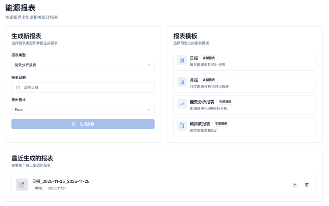The image size is (329, 206).
Task: Open the 报表类型 dropdown showing 能效分析报表
Action: 83,65
